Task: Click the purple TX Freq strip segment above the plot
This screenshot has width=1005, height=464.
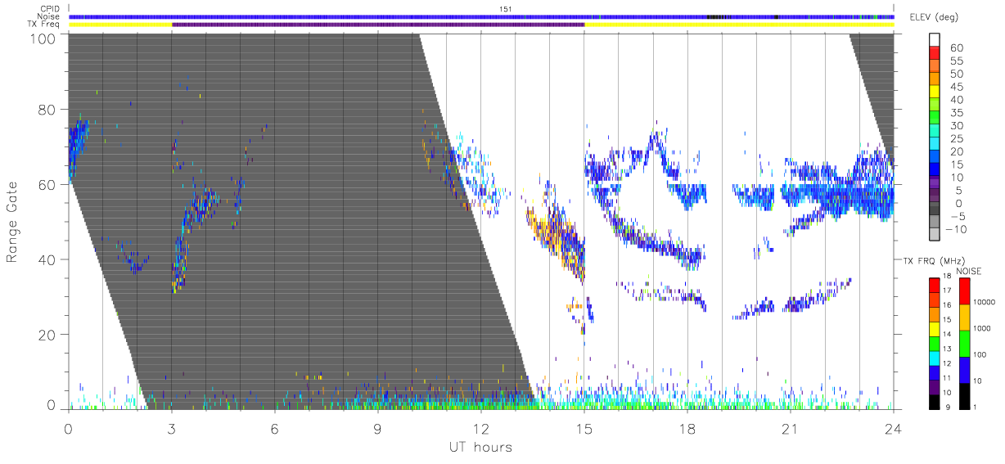Action: 378,25
